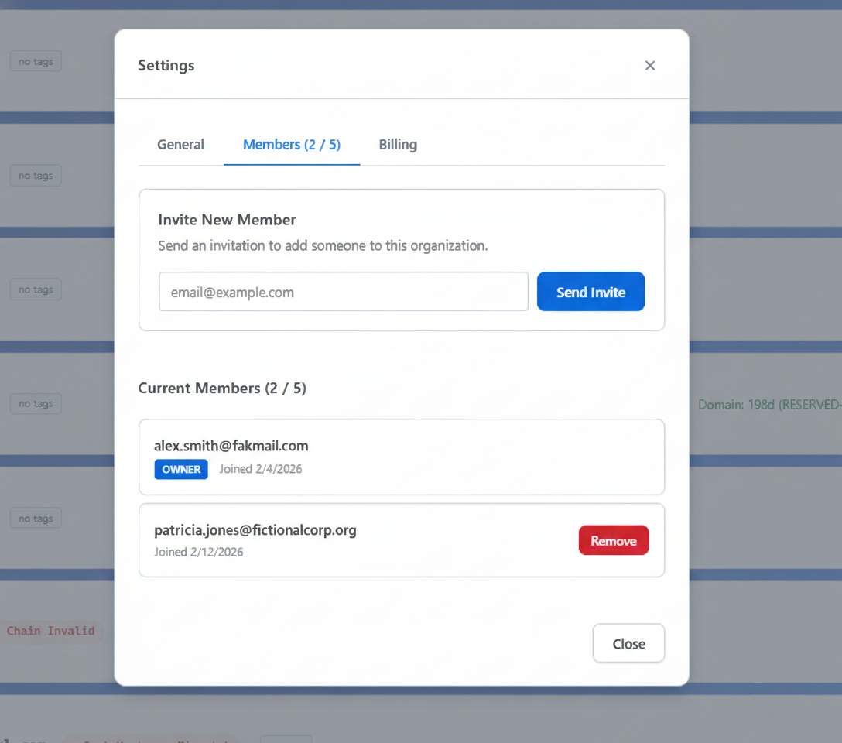
Task: Close the Settings dialog with the X icon
Action: coord(650,66)
